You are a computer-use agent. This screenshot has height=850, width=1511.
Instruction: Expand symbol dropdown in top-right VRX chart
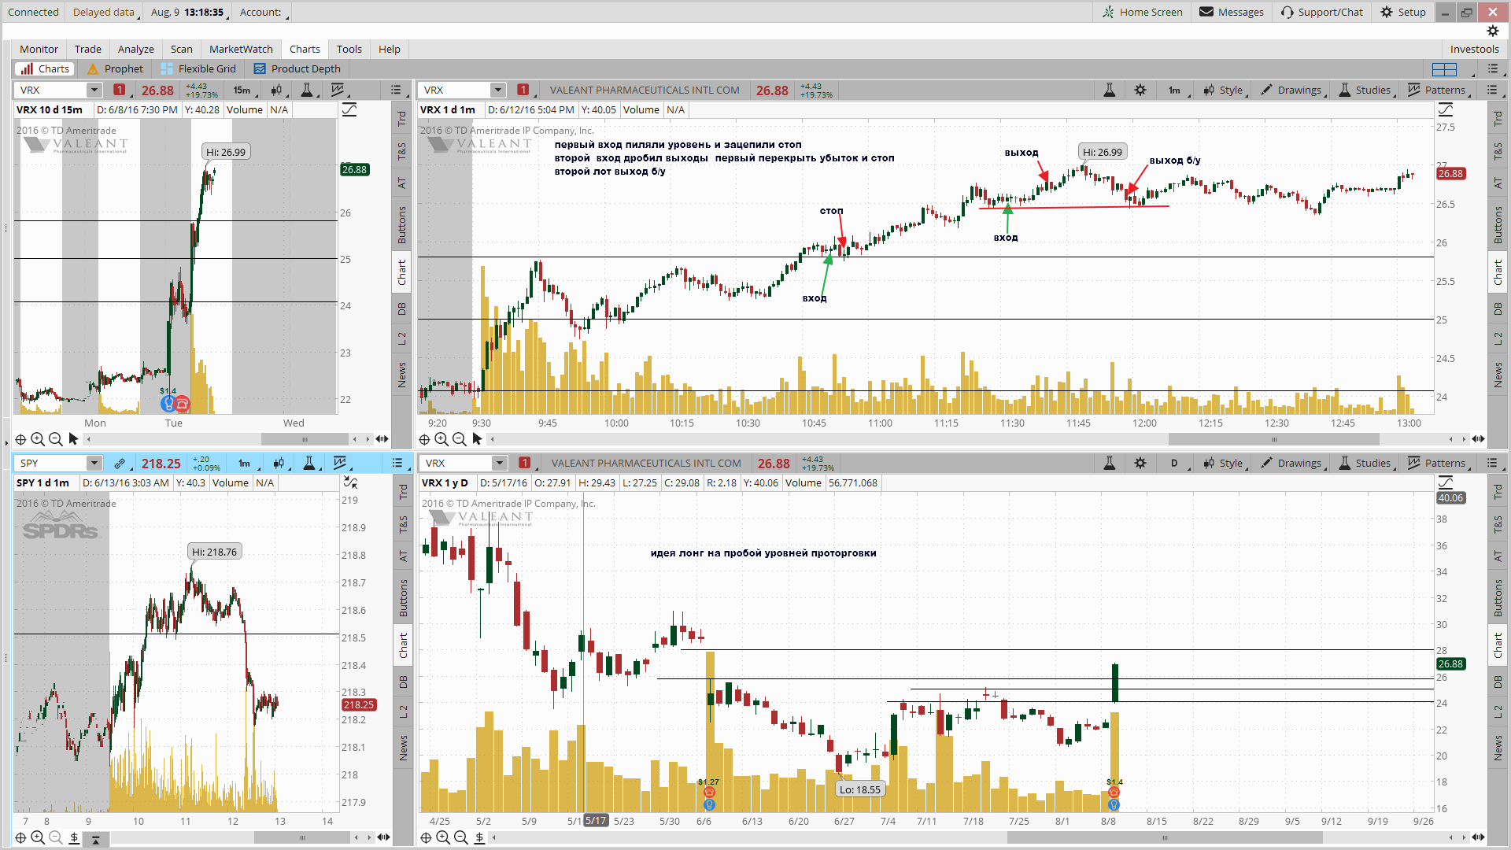pos(497,90)
